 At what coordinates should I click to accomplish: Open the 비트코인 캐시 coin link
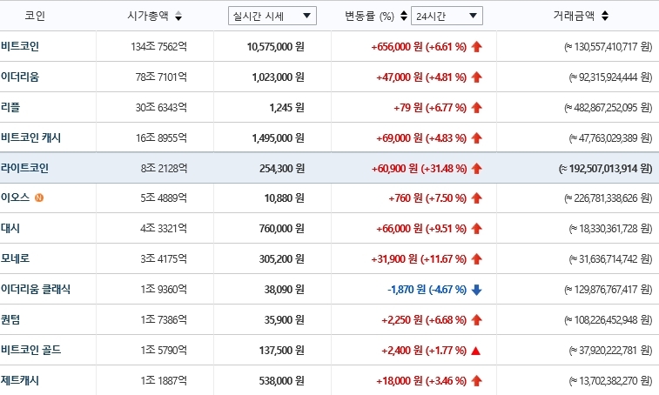coord(30,137)
